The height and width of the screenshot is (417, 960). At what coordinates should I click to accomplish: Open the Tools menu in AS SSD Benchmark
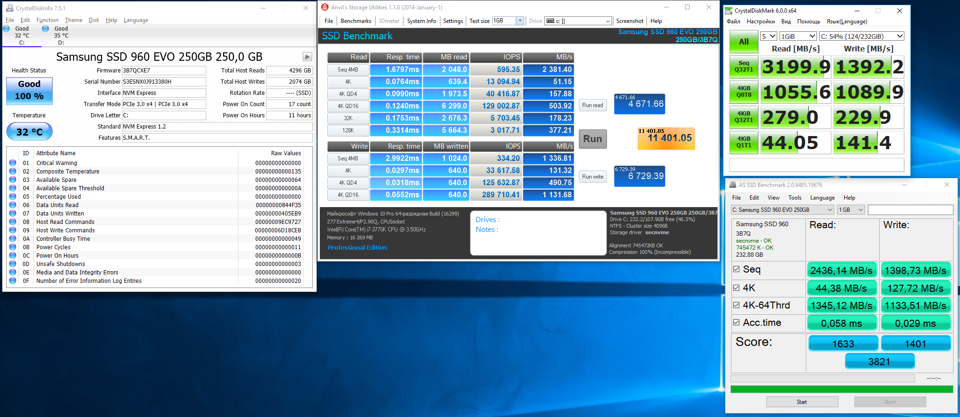coord(794,198)
